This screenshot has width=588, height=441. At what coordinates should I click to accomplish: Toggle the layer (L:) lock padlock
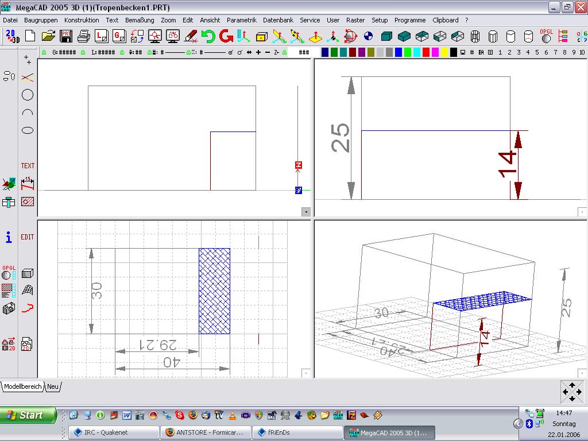coord(83,52)
